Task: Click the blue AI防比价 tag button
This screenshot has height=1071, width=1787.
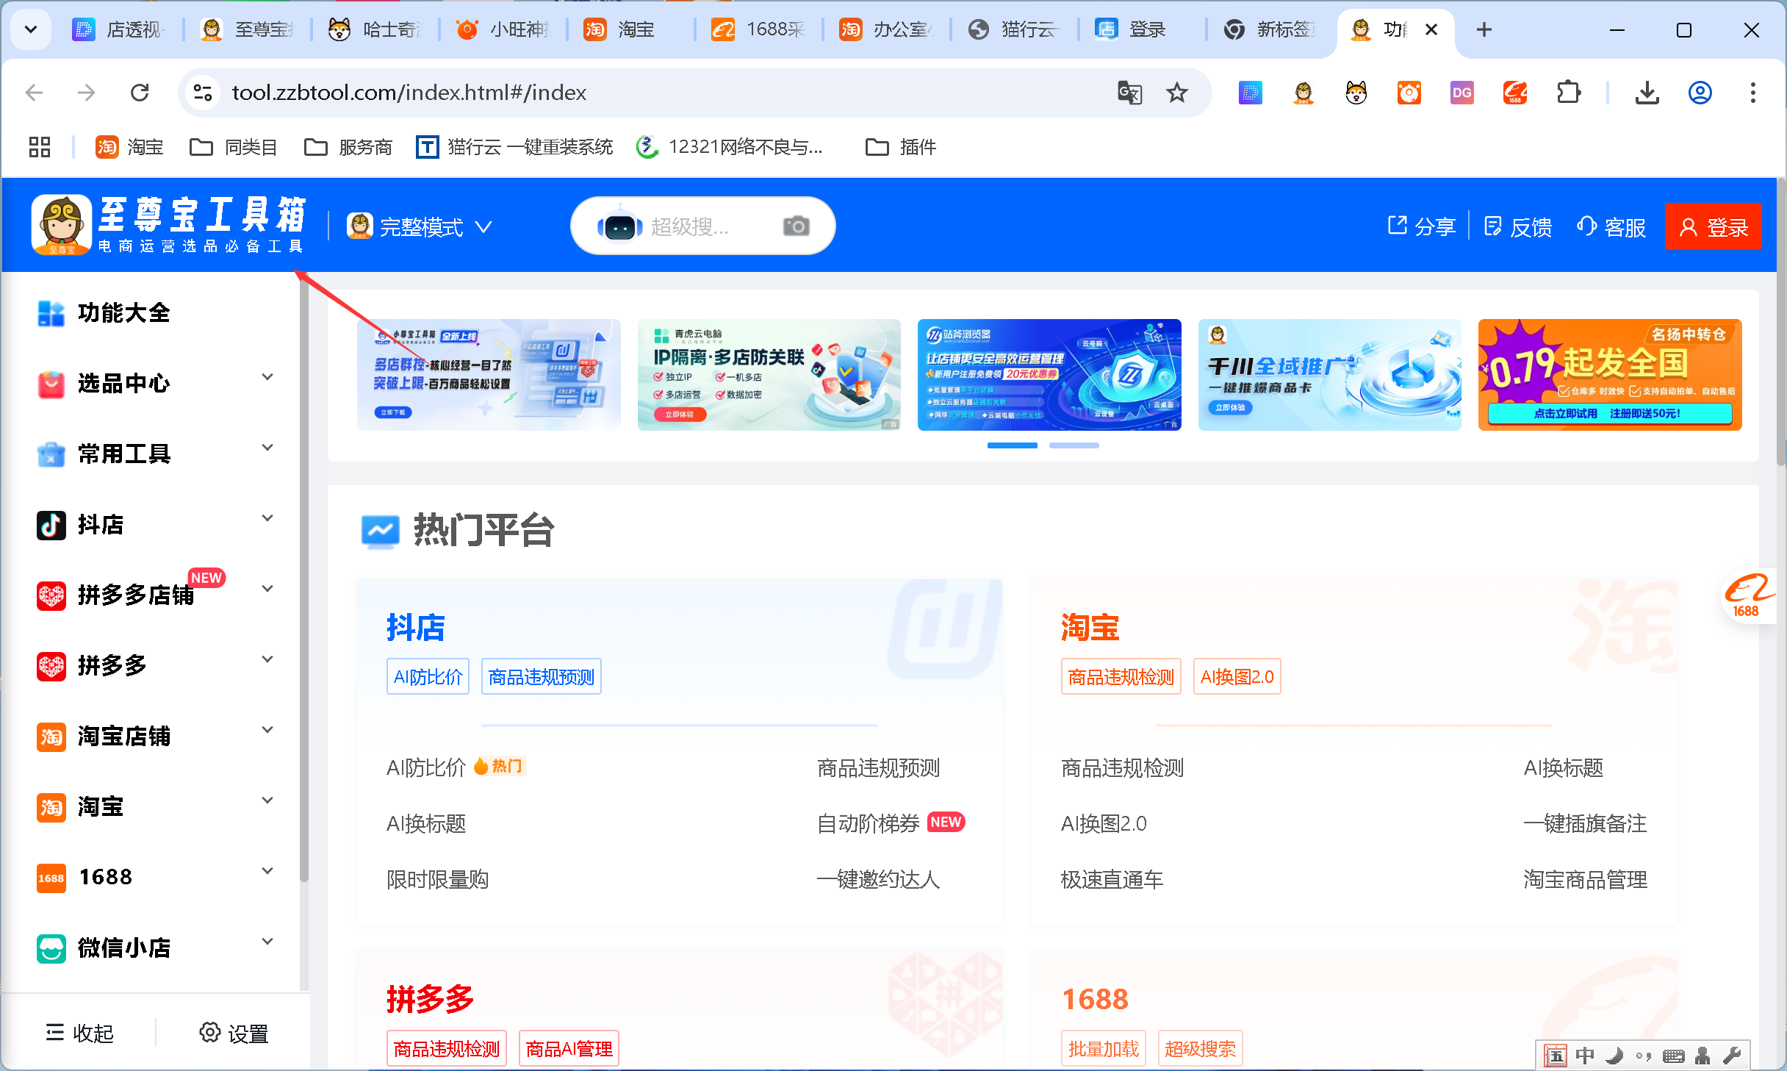Action: pyautogui.click(x=428, y=676)
